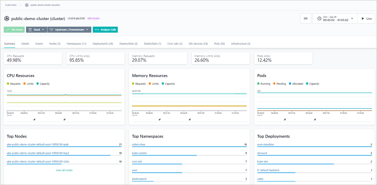The image size is (377, 185).
Task: Click the Analyze Calls button
Action: coord(105,29)
